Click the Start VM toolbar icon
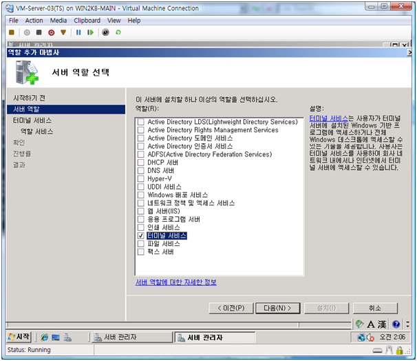 coord(27,32)
